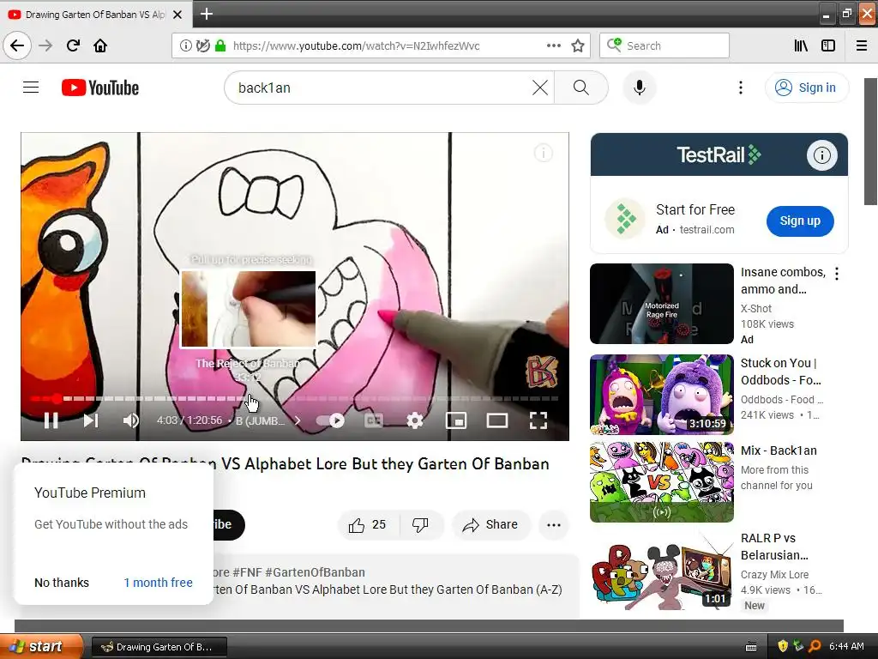The image size is (878, 659).
Task: Open the Windows start menu
Action: 41,647
